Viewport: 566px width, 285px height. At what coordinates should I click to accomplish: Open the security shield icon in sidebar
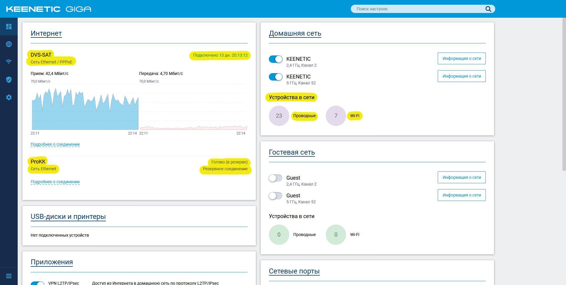click(x=9, y=80)
